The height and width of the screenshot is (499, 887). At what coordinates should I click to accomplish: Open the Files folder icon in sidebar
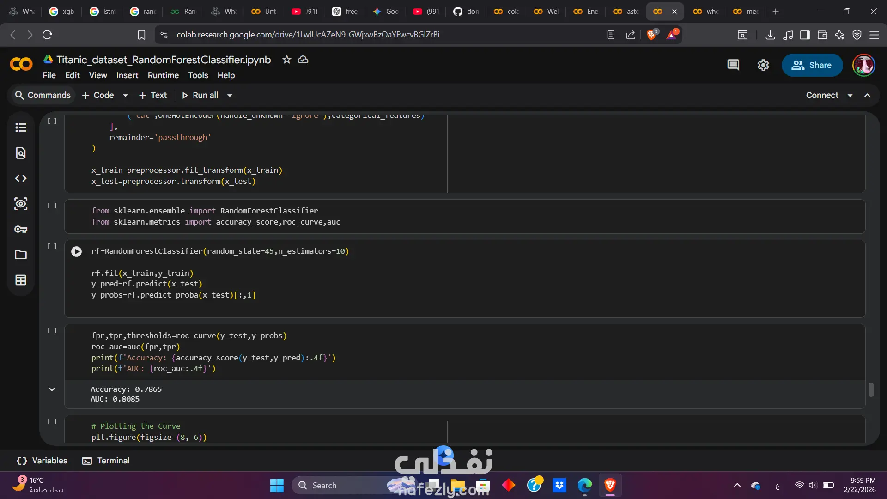pyautogui.click(x=21, y=255)
